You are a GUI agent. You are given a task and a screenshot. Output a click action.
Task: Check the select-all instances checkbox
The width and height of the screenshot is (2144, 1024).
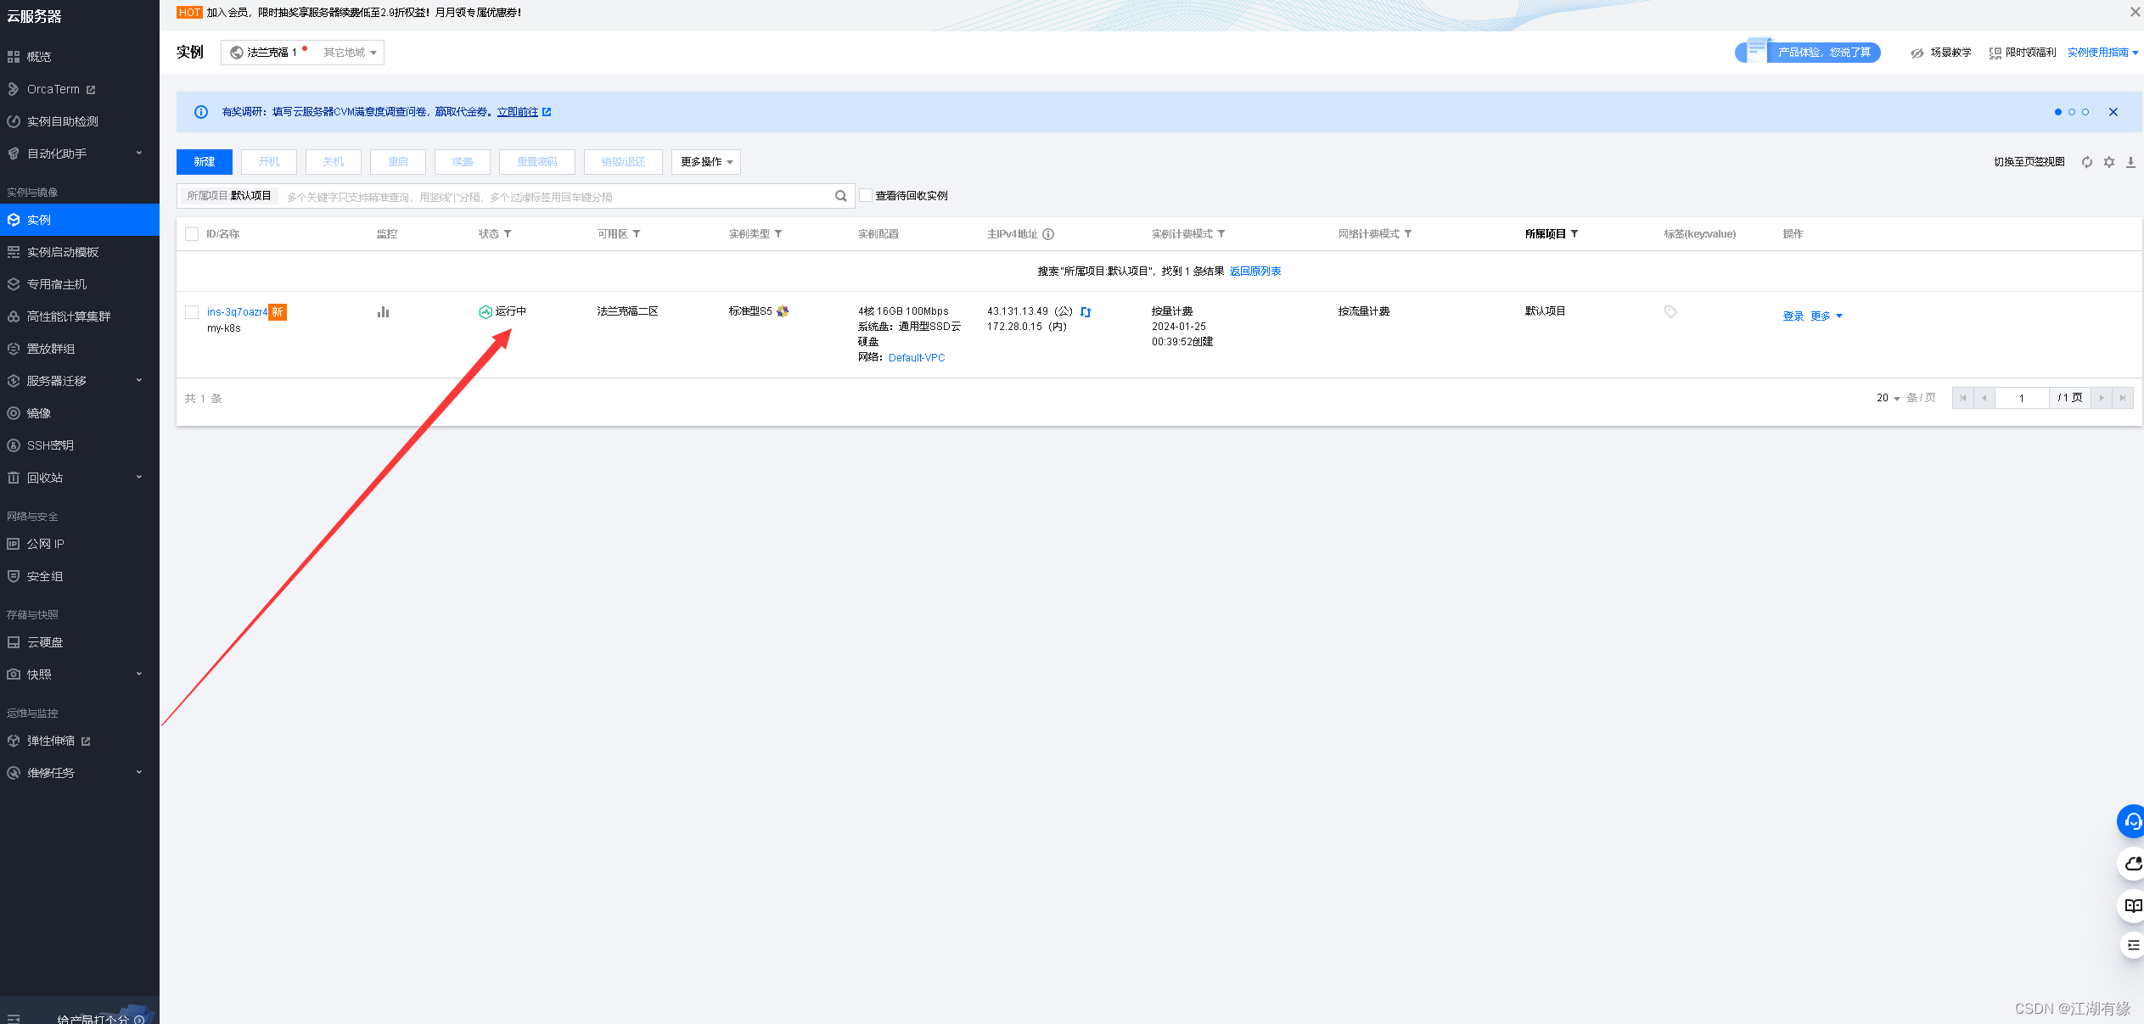tap(192, 234)
